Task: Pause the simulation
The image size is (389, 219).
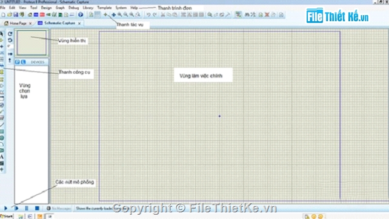Action: [x=27, y=208]
